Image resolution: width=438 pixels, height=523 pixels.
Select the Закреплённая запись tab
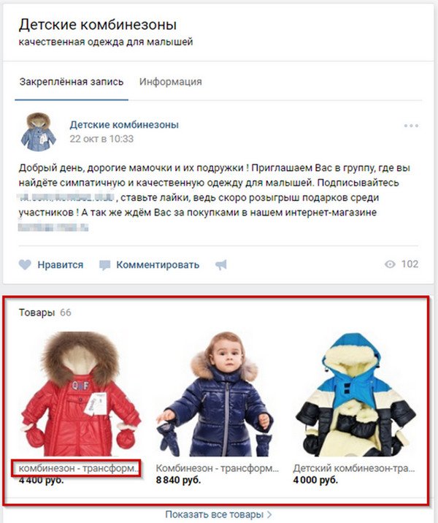(x=72, y=82)
